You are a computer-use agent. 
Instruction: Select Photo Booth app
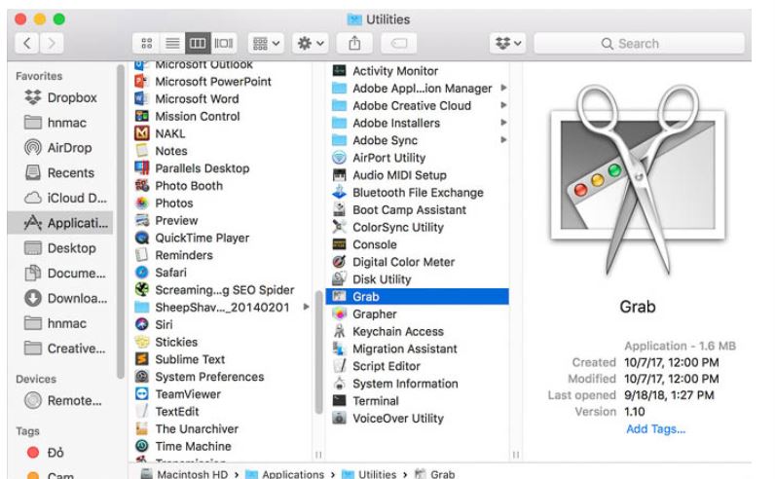click(x=179, y=186)
